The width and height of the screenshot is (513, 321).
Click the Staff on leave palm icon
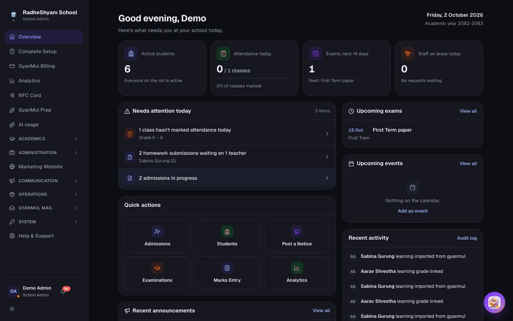pyautogui.click(x=408, y=54)
